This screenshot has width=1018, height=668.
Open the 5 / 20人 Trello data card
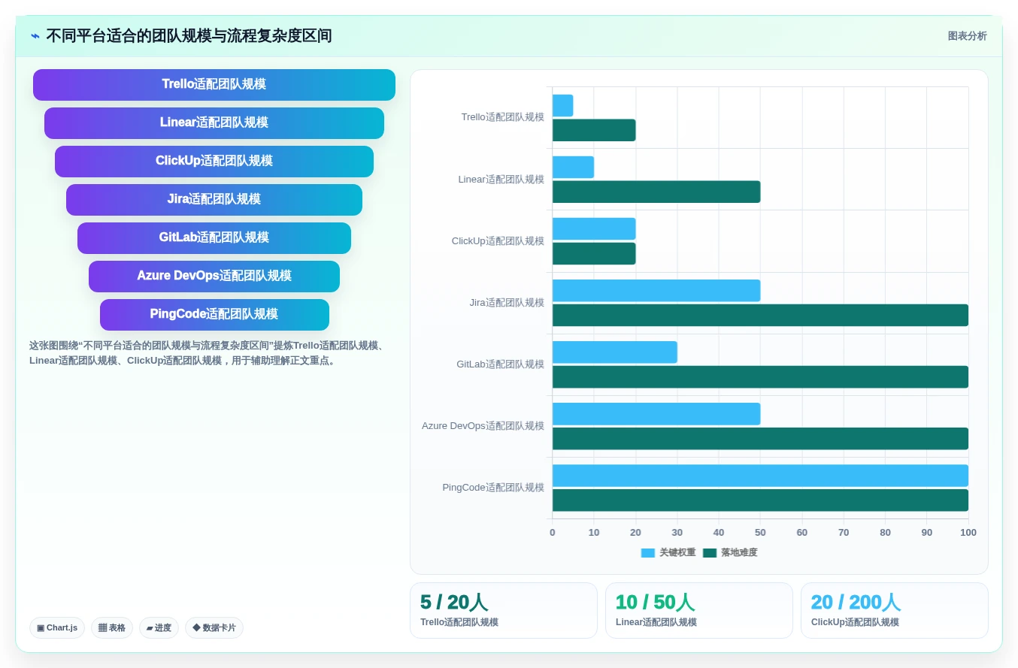click(504, 610)
